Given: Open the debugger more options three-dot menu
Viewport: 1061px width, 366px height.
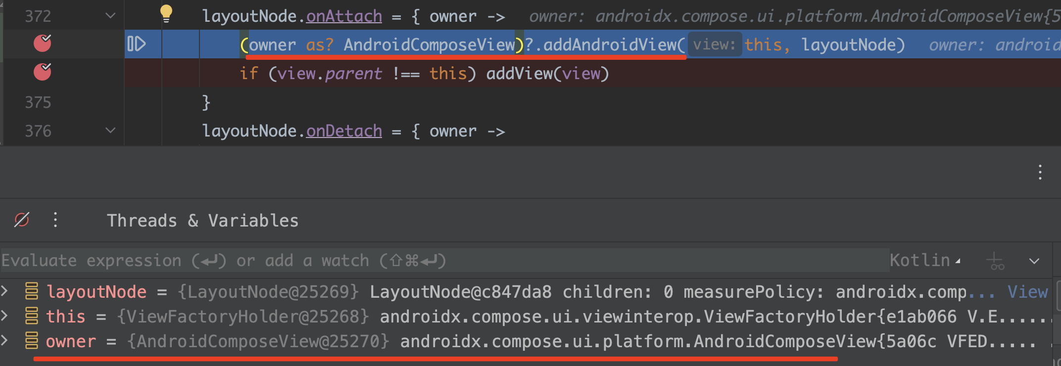Looking at the screenshot, I should [x=55, y=220].
